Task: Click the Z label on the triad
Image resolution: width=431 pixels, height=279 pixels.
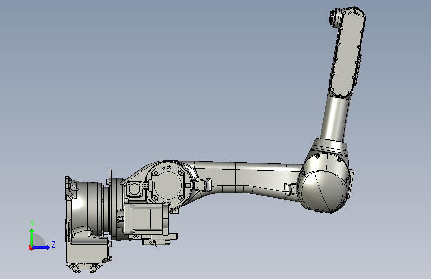Action: tap(53, 244)
